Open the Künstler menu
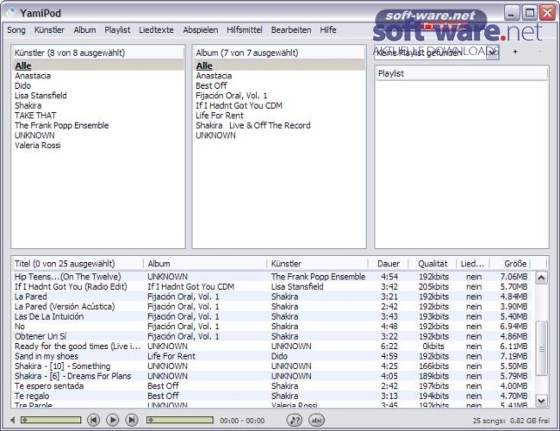This screenshot has width=560, height=431. click(x=49, y=30)
